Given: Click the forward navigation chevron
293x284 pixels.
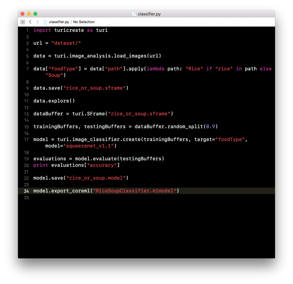Looking at the screenshot, I should click(x=37, y=22).
